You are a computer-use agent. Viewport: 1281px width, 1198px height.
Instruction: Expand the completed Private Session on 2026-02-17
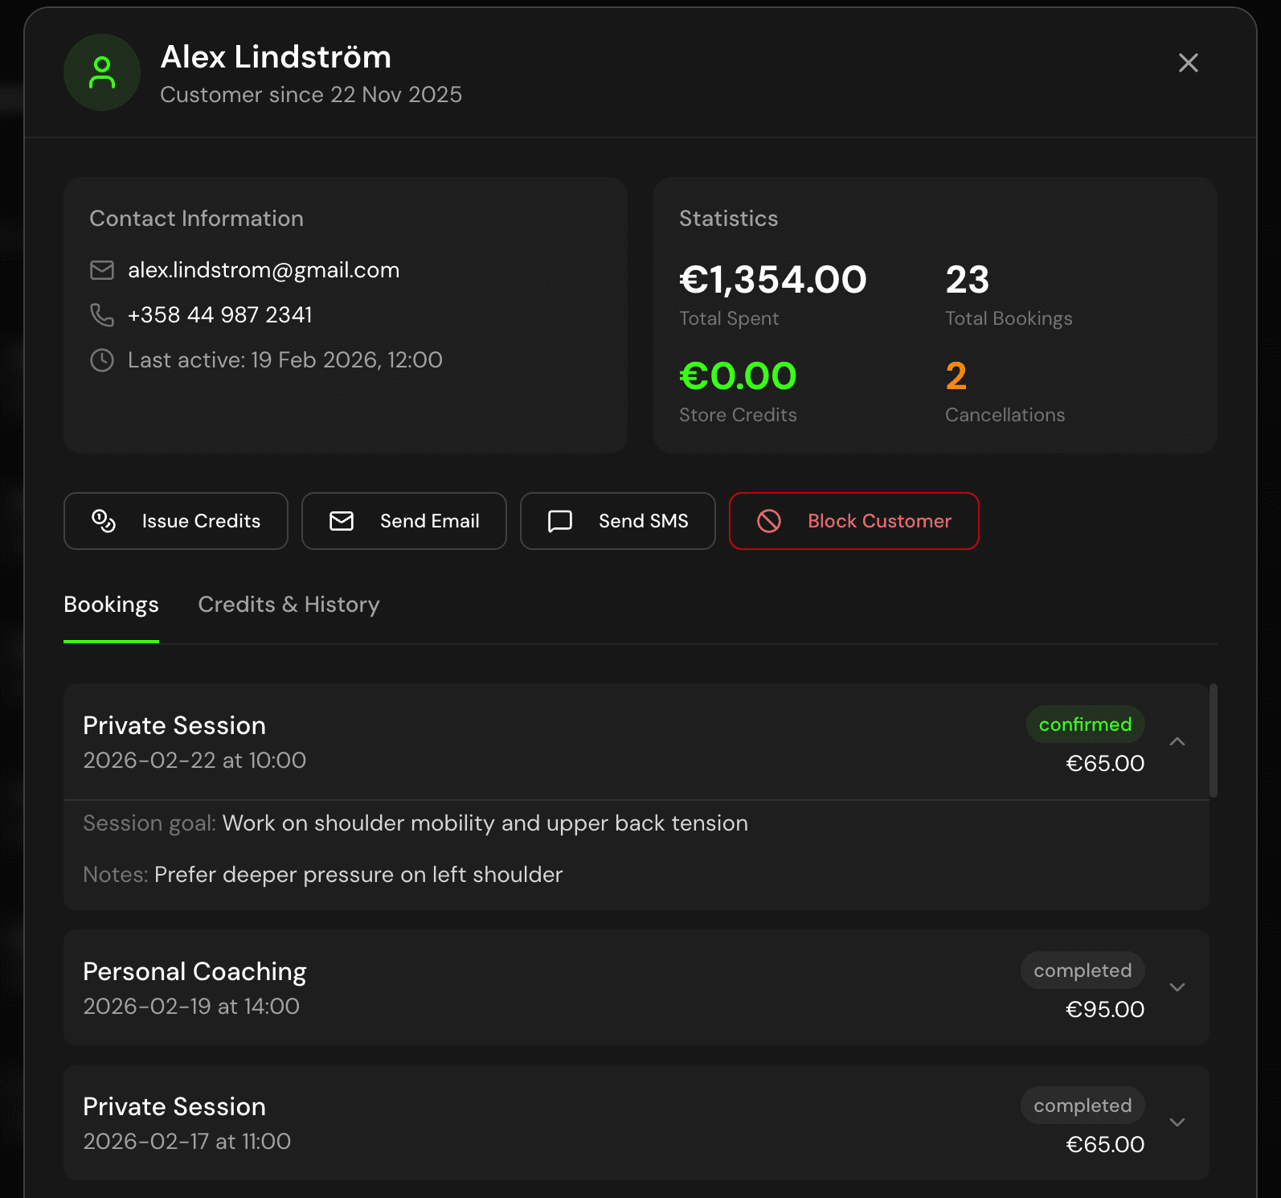(1177, 1122)
